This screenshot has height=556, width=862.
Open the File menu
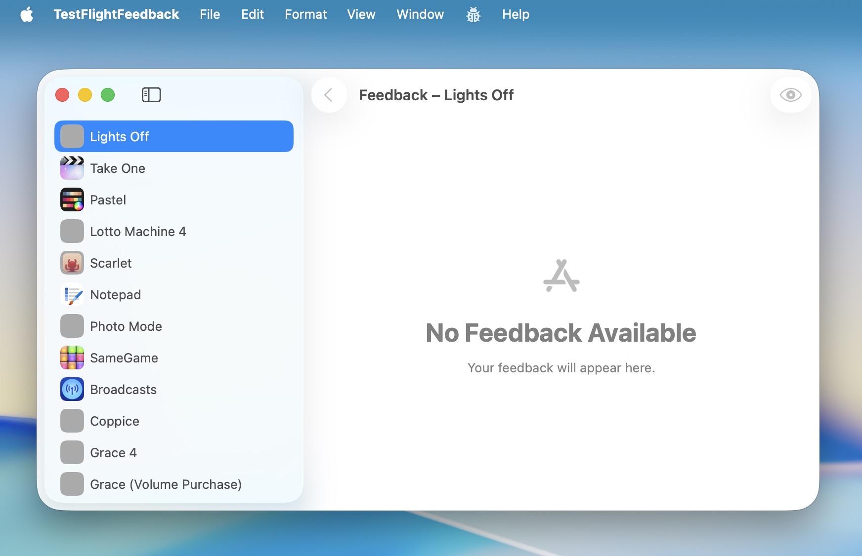(x=210, y=14)
